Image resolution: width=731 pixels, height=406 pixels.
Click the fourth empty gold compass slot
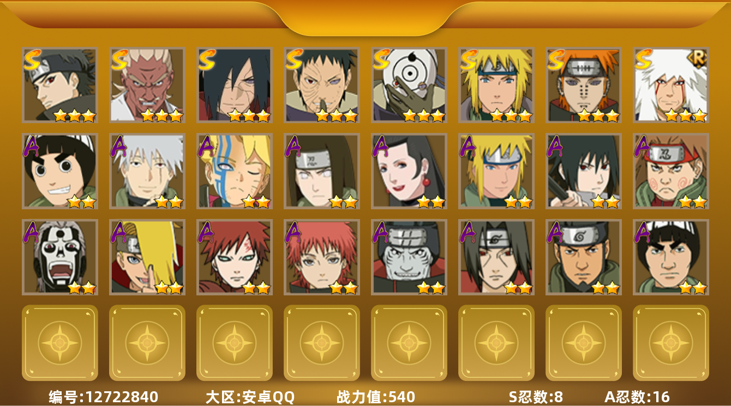click(322, 343)
